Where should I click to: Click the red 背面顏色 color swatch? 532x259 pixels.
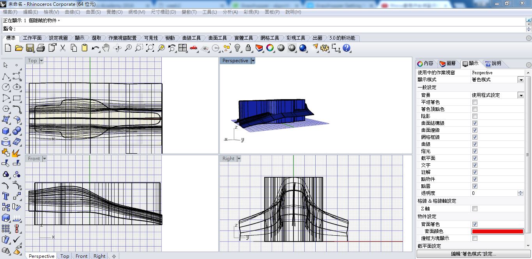pos(497,231)
